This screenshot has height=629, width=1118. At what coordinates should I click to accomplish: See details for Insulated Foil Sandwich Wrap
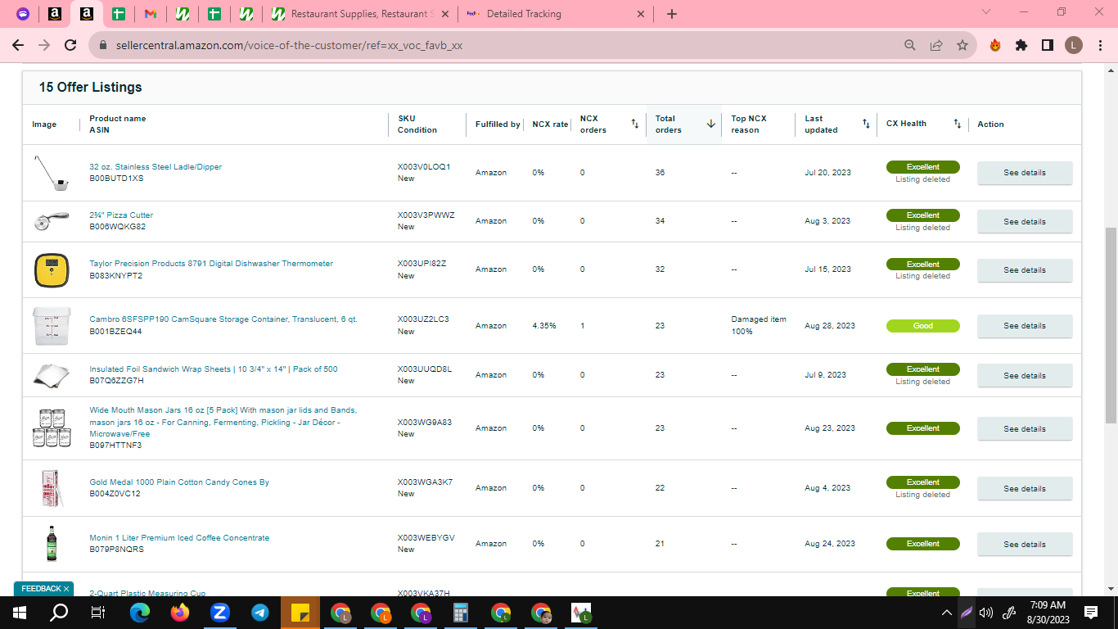coord(1025,375)
